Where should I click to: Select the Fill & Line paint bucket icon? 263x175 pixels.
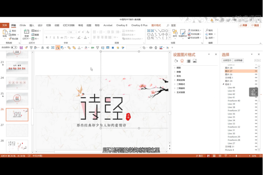point(176,61)
